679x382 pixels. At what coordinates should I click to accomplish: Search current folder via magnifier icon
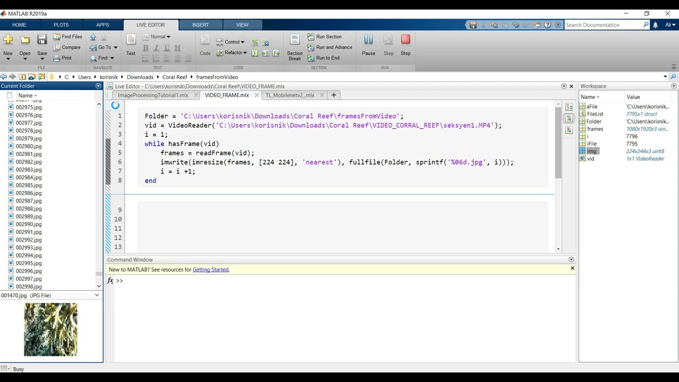click(674, 77)
